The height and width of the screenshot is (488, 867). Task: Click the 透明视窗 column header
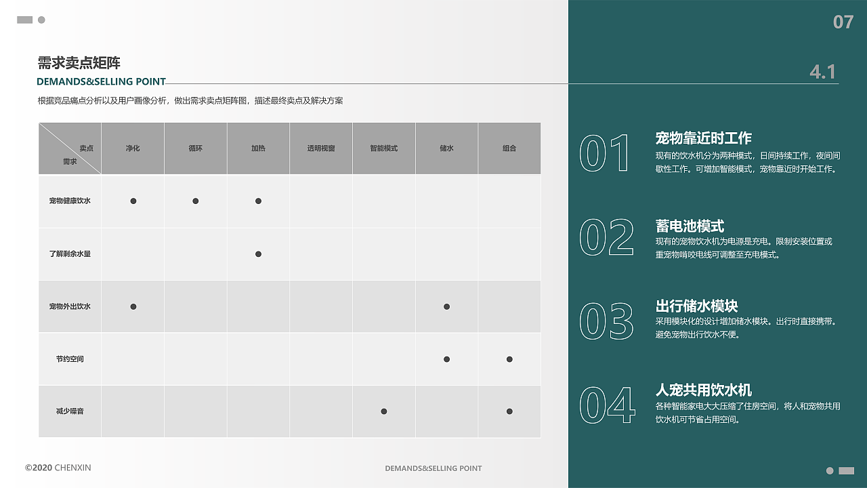click(321, 148)
